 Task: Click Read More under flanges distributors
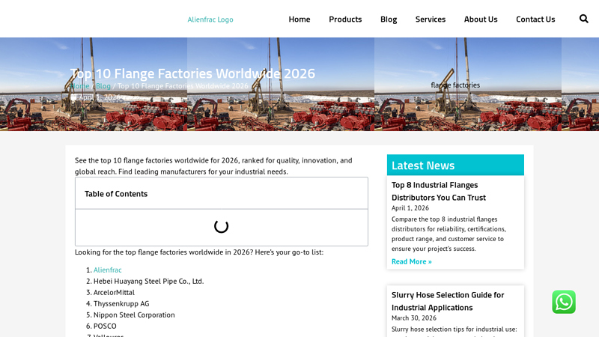click(411, 261)
